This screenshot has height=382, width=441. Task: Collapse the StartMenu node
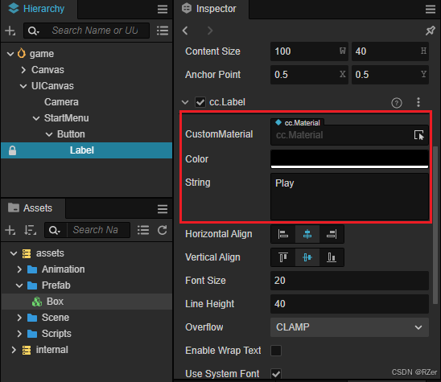[x=36, y=118]
